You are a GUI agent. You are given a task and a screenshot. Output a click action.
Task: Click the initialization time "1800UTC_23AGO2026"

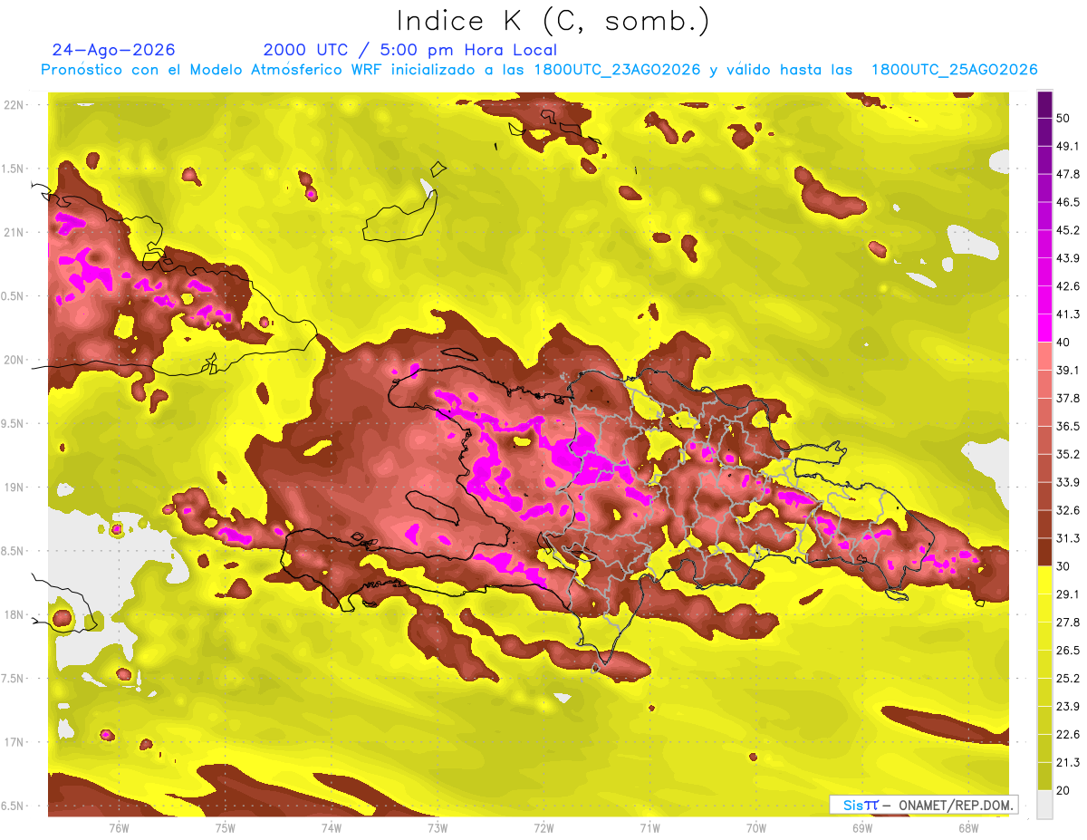[x=618, y=70]
